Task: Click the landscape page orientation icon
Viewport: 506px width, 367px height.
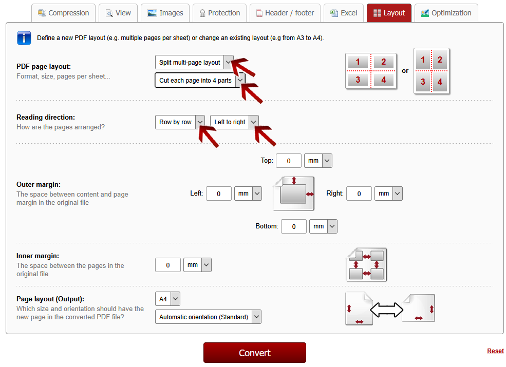Action: pyautogui.click(x=418, y=308)
